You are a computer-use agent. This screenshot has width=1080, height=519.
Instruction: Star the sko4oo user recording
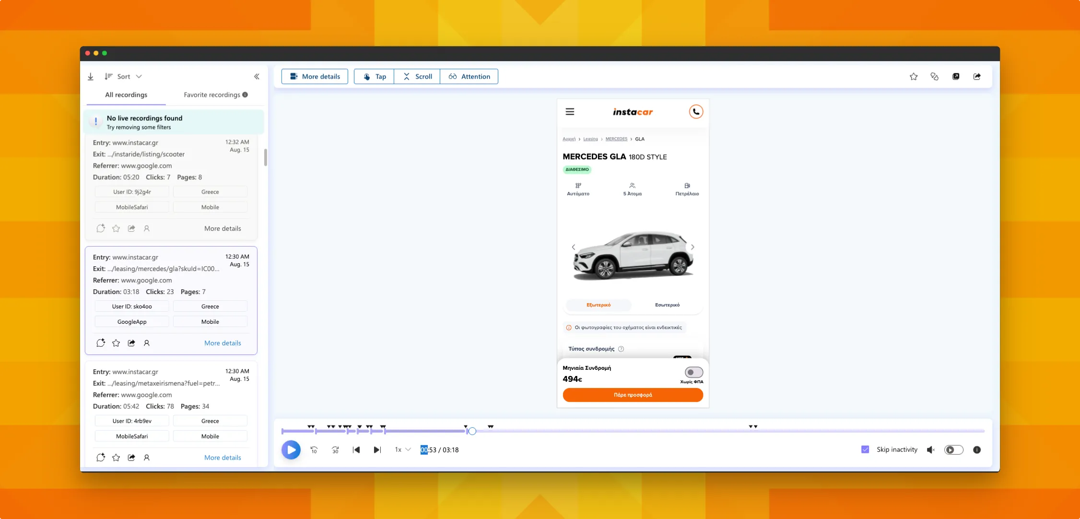coord(116,343)
